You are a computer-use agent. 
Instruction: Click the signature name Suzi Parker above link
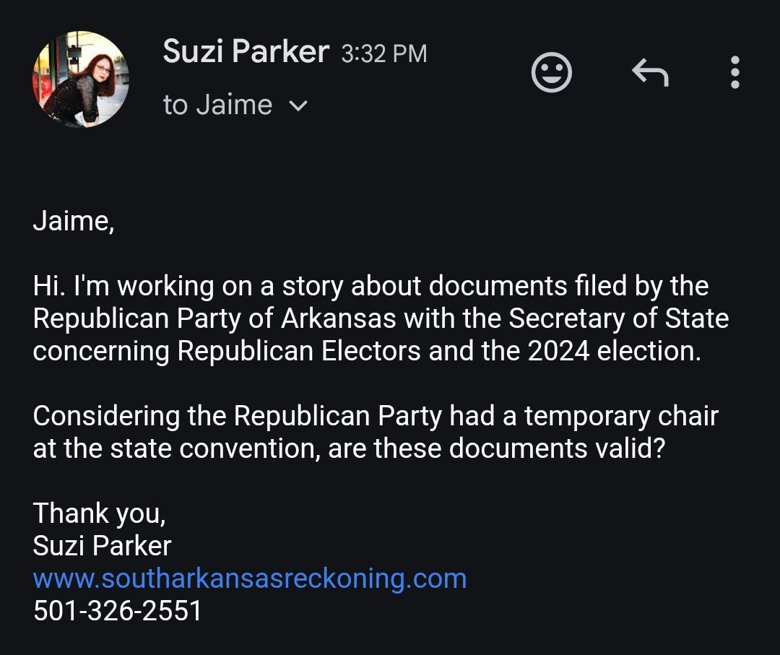[x=102, y=545]
